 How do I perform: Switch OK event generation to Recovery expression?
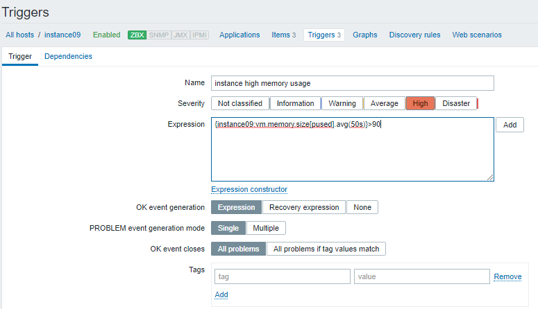304,207
